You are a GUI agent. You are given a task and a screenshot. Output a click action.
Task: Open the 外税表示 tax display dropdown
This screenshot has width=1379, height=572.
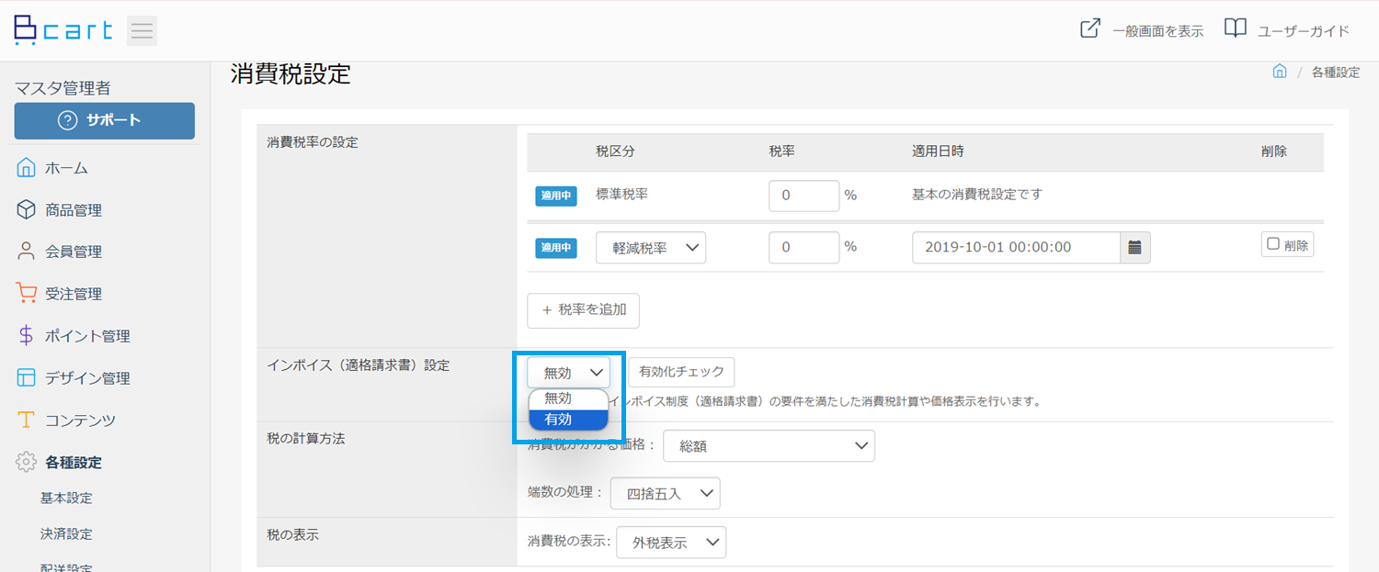[671, 542]
